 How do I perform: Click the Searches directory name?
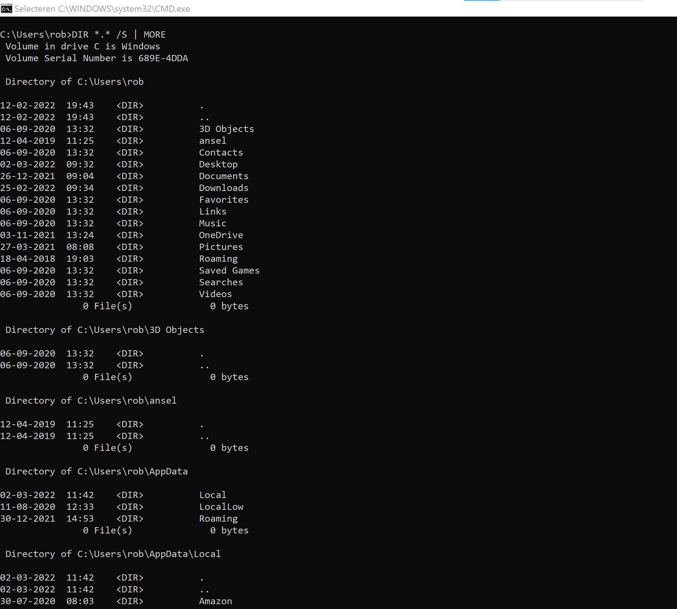pos(221,282)
